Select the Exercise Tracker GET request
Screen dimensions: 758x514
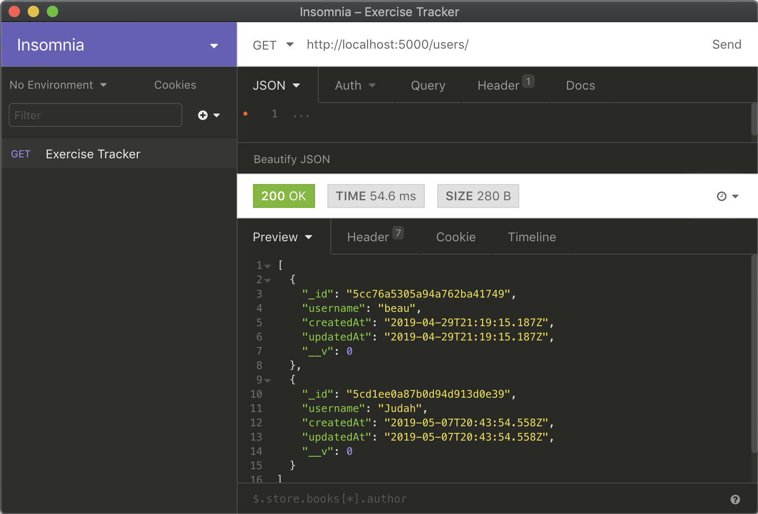119,154
